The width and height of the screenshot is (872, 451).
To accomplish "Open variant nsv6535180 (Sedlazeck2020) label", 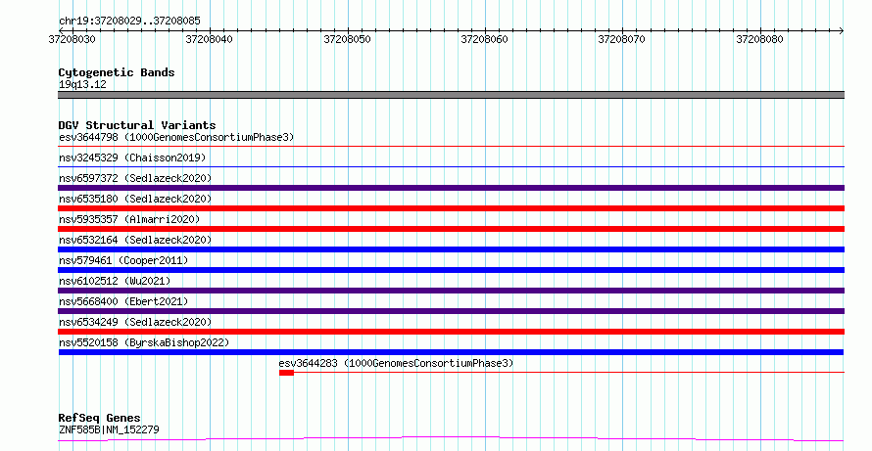I will pos(135,199).
